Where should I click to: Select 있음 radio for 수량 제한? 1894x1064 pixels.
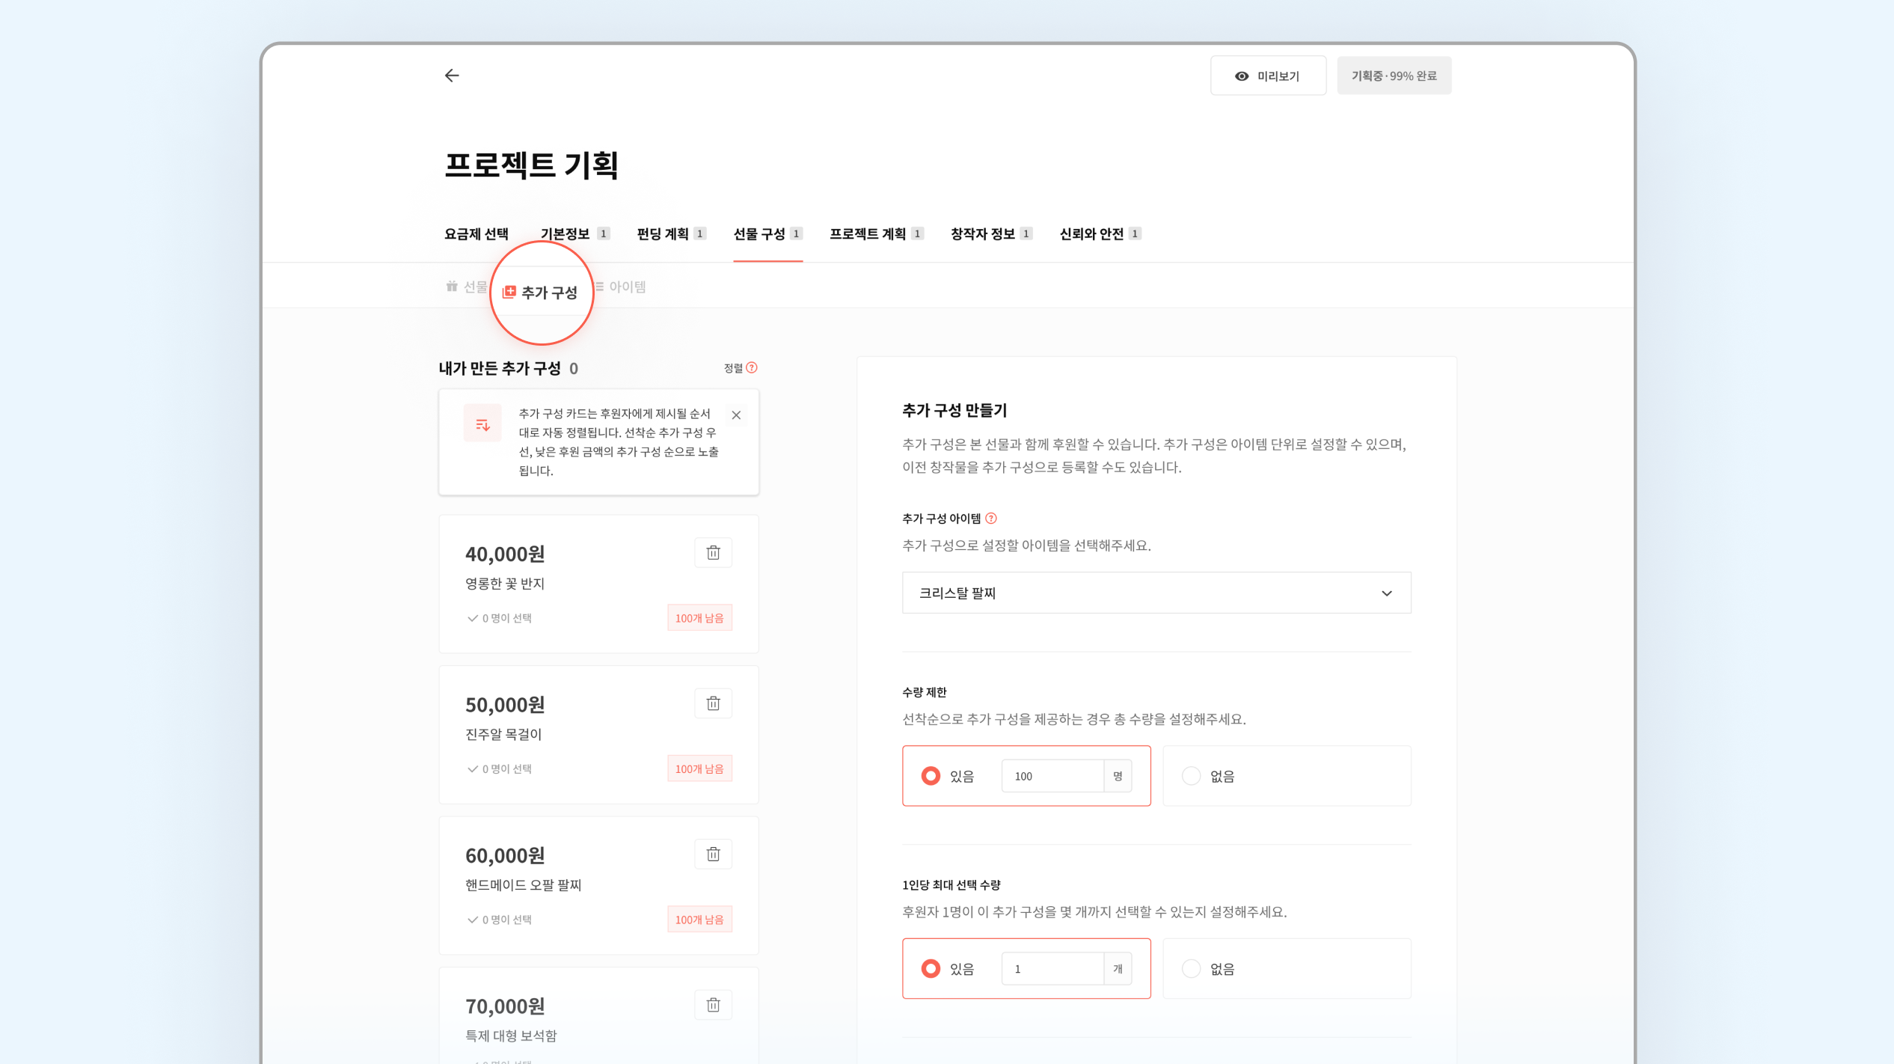(x=931, y=776)
